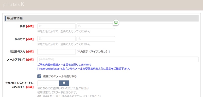This screenshot has height=97, width=203.
Task: Click the full-width hint under 氏名カナ
Action: (x=64, y=44)
